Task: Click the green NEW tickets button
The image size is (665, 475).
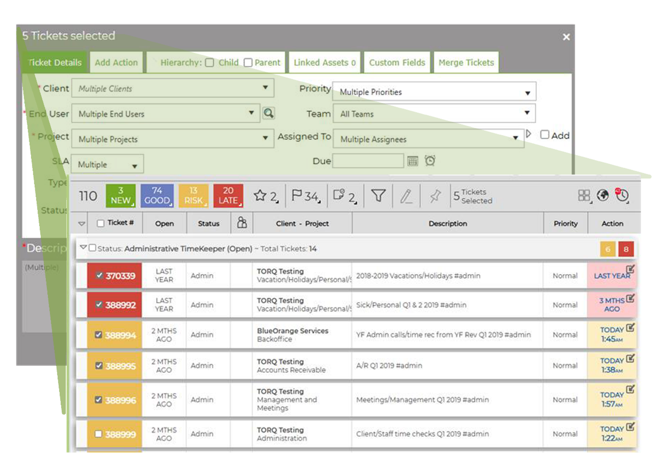Action: pos(121,195)
